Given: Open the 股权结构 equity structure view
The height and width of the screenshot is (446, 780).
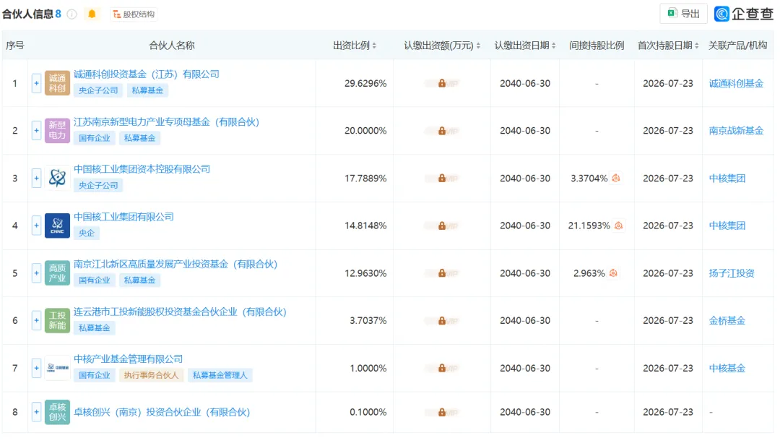Looking at the screenshot, I should click(x=134, y=14).
